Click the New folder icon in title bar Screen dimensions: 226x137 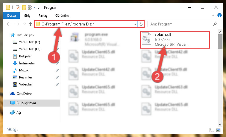[24, 8]
